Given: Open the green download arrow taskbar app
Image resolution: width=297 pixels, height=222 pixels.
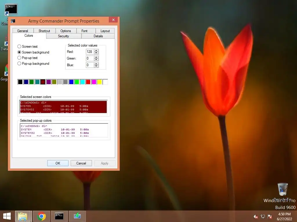Looking at the screenshot, I should pyautogui.click(x=77, y=216).
